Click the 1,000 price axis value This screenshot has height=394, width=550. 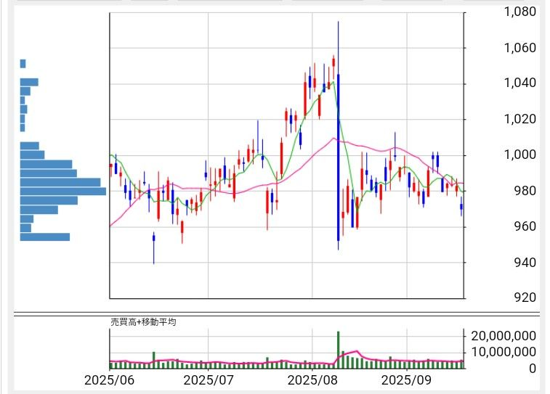tap(519, 155)
